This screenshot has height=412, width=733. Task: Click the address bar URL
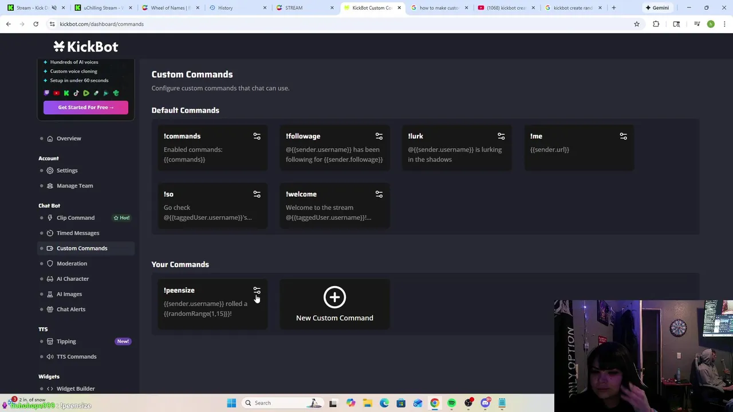pos(102,24)
